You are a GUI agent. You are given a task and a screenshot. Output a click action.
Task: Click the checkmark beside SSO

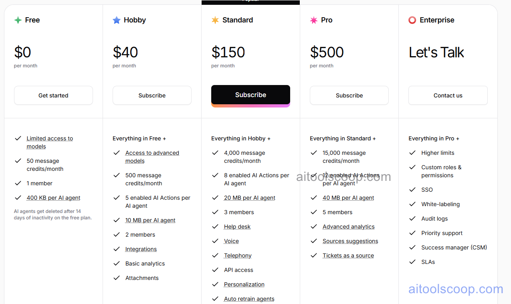[x=412, y=189]
